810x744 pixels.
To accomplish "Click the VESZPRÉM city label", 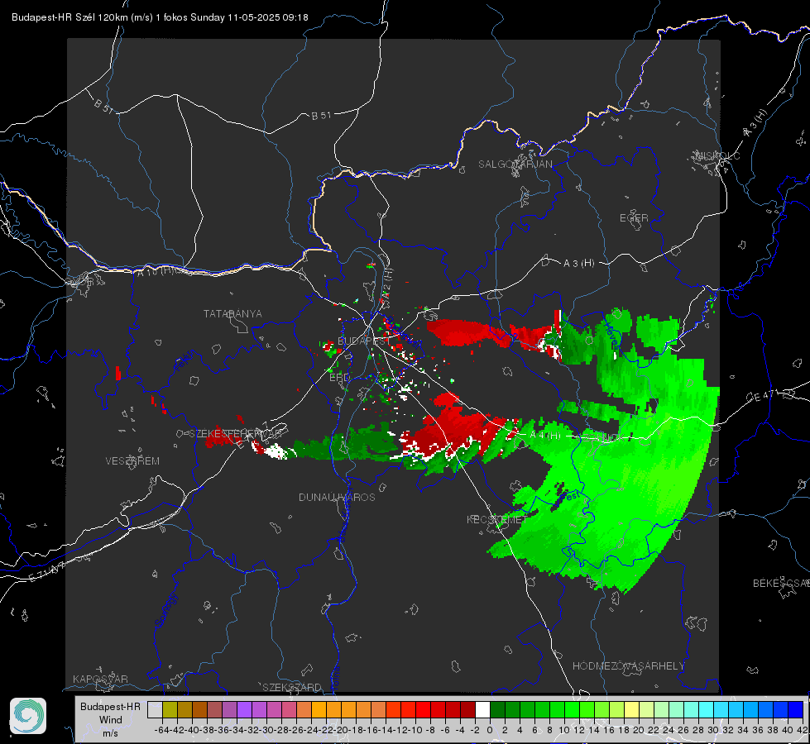I will tap(132, 460).
